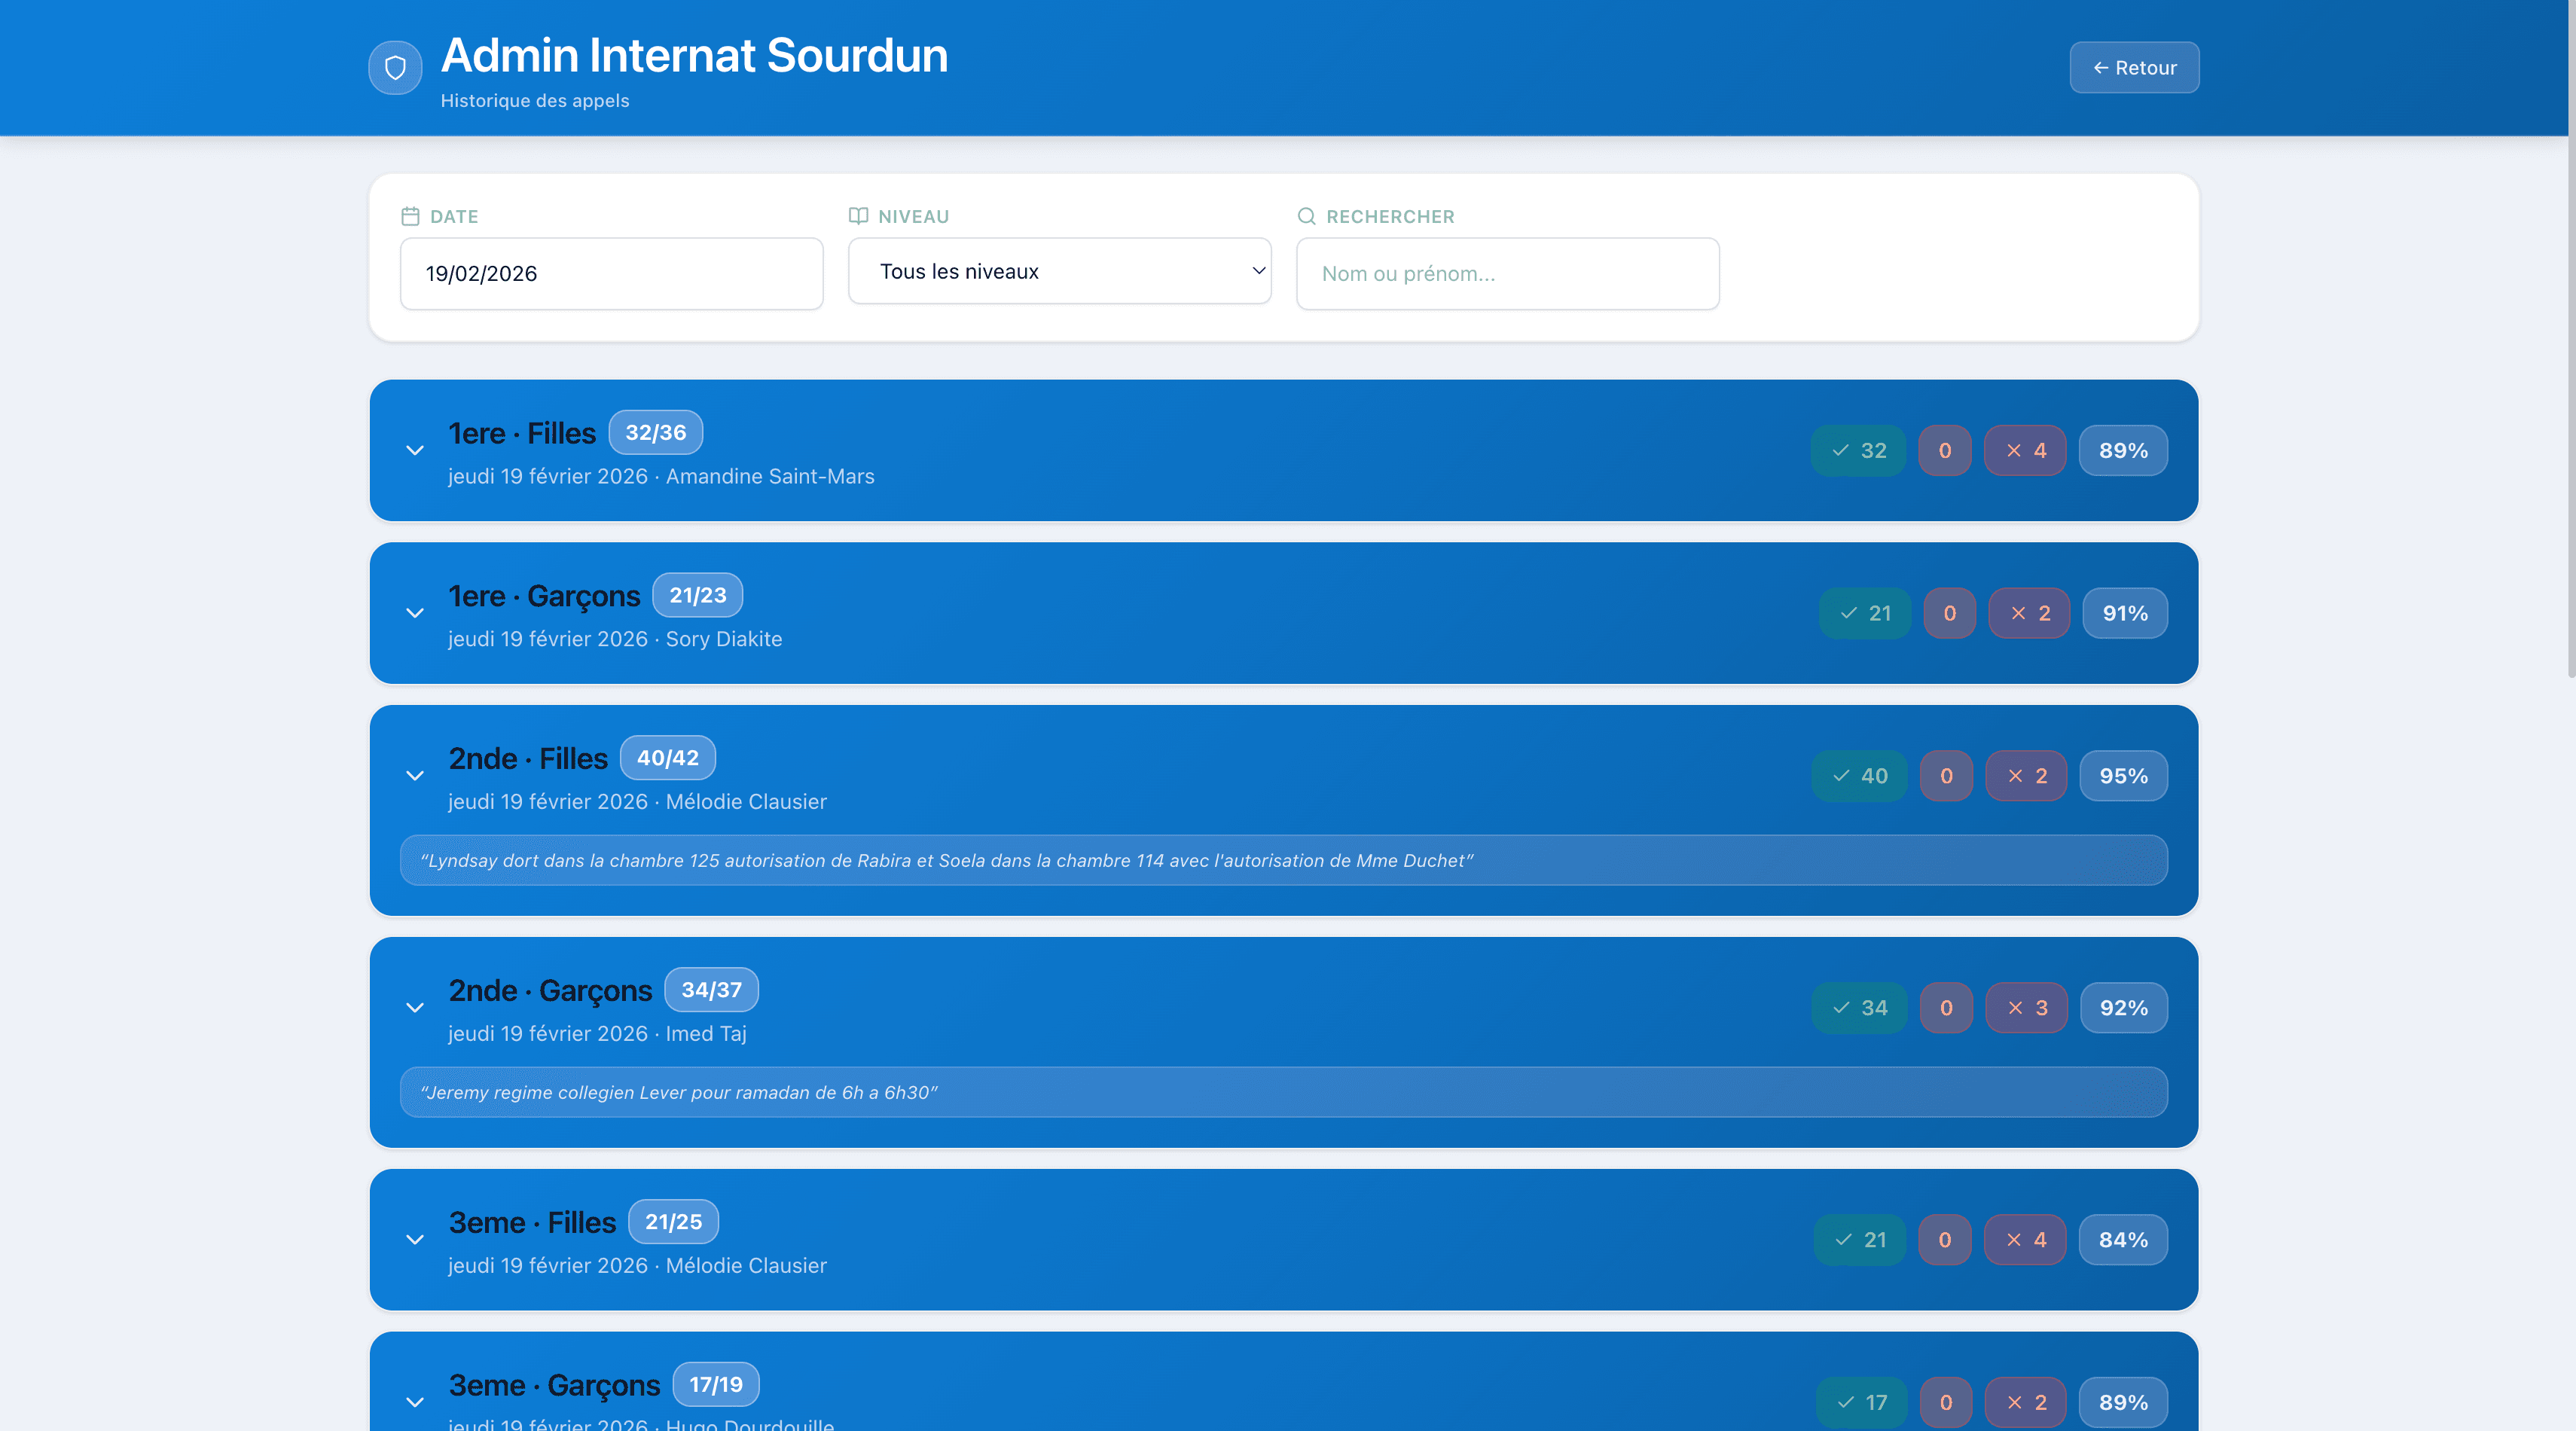Click the Retour button
The height and width of the screenshot is (1431, 2576).
coord(2134,68)
